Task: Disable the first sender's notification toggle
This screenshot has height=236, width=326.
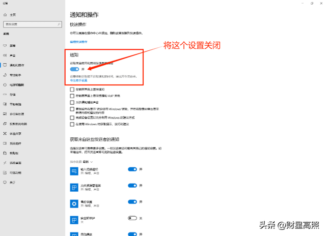Action: (x=132, y=169)
